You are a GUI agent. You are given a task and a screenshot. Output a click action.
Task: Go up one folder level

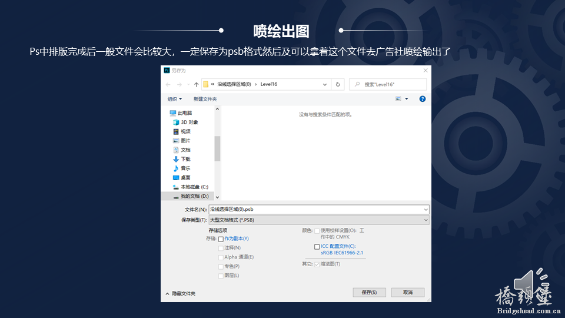coord(196,84)
